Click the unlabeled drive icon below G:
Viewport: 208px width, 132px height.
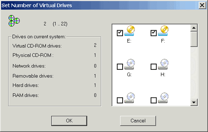(130, 98)
